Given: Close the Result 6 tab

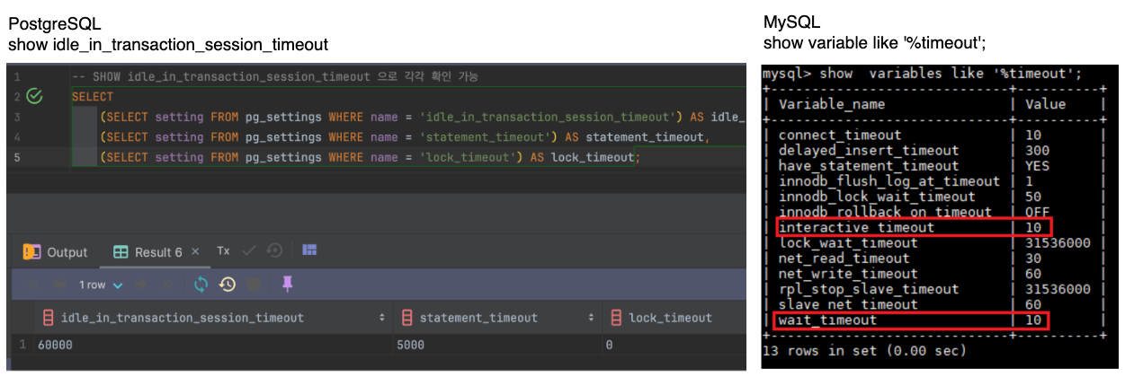Looking at the screenshot, I should [195, 252].
